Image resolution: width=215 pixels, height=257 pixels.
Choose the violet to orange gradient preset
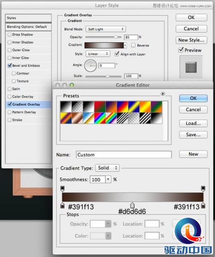111,107
